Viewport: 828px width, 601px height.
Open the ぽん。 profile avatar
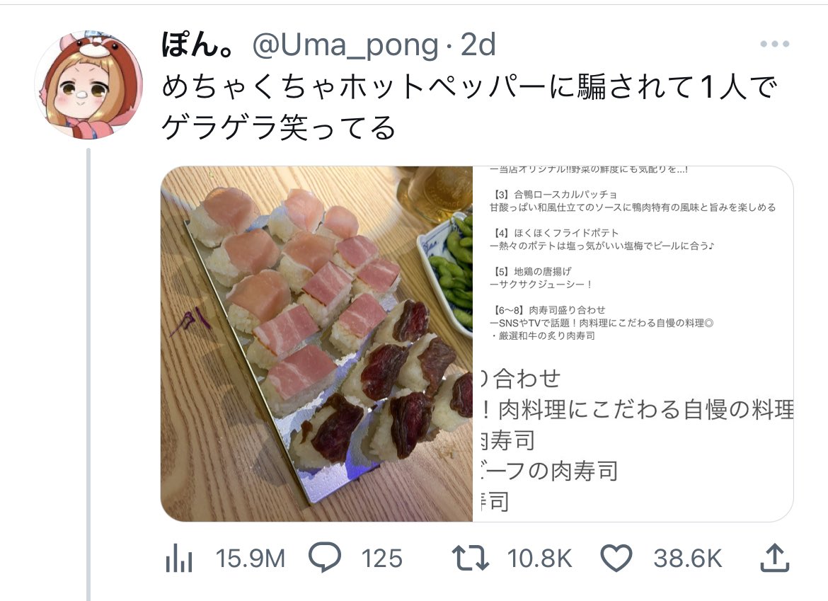88,84
